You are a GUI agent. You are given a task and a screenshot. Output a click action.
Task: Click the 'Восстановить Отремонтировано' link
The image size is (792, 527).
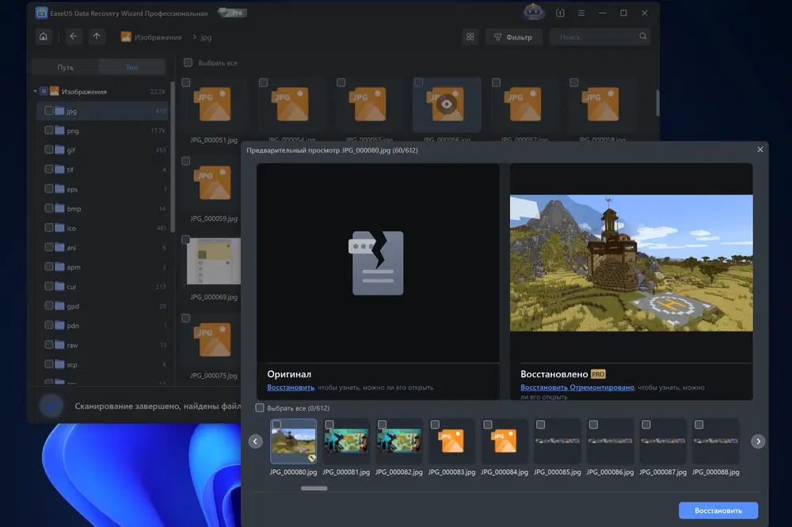click(577, 388)
